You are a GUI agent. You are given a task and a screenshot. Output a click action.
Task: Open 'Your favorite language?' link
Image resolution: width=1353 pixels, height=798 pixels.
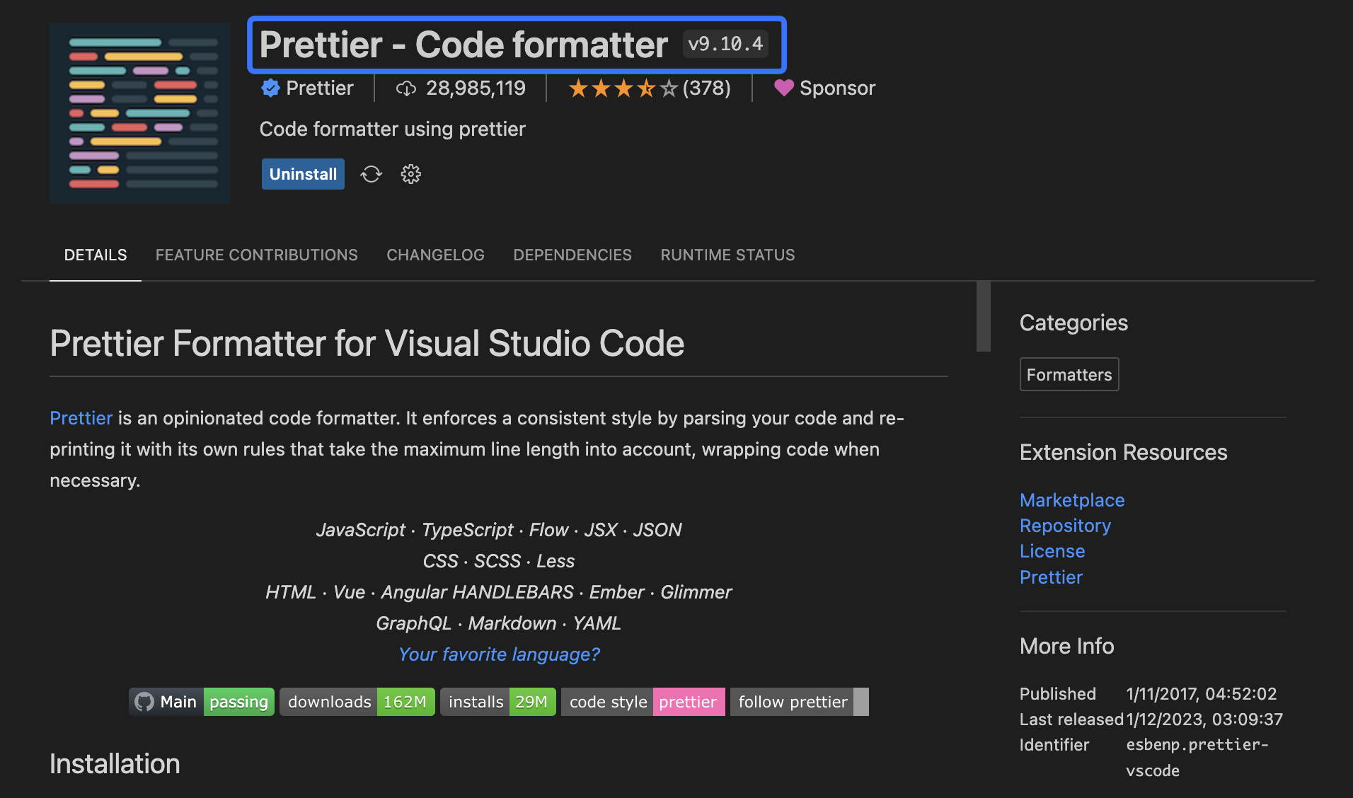(x=499, y=654)
